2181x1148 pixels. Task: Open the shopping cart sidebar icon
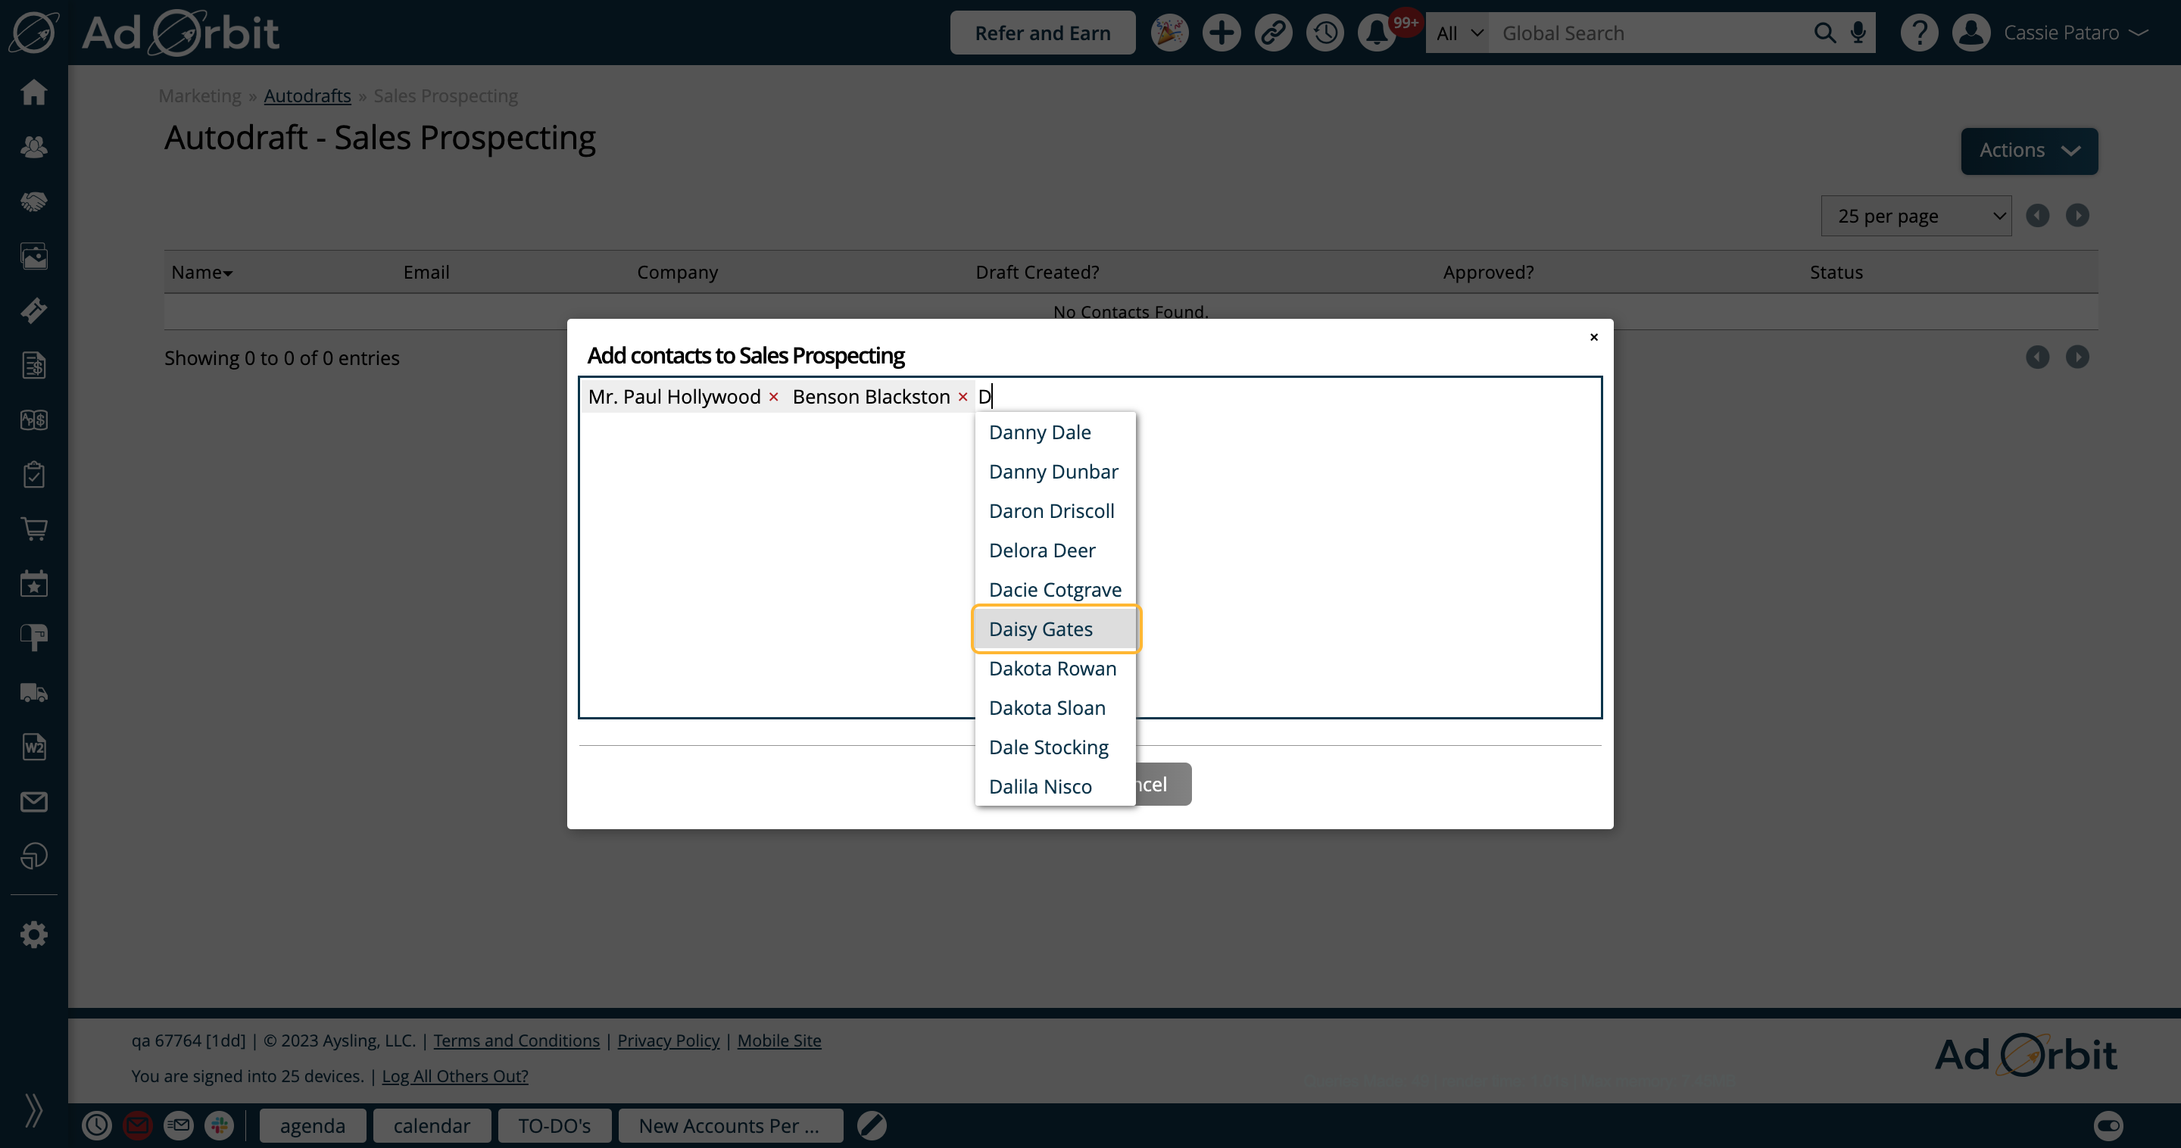coord(34,529)
